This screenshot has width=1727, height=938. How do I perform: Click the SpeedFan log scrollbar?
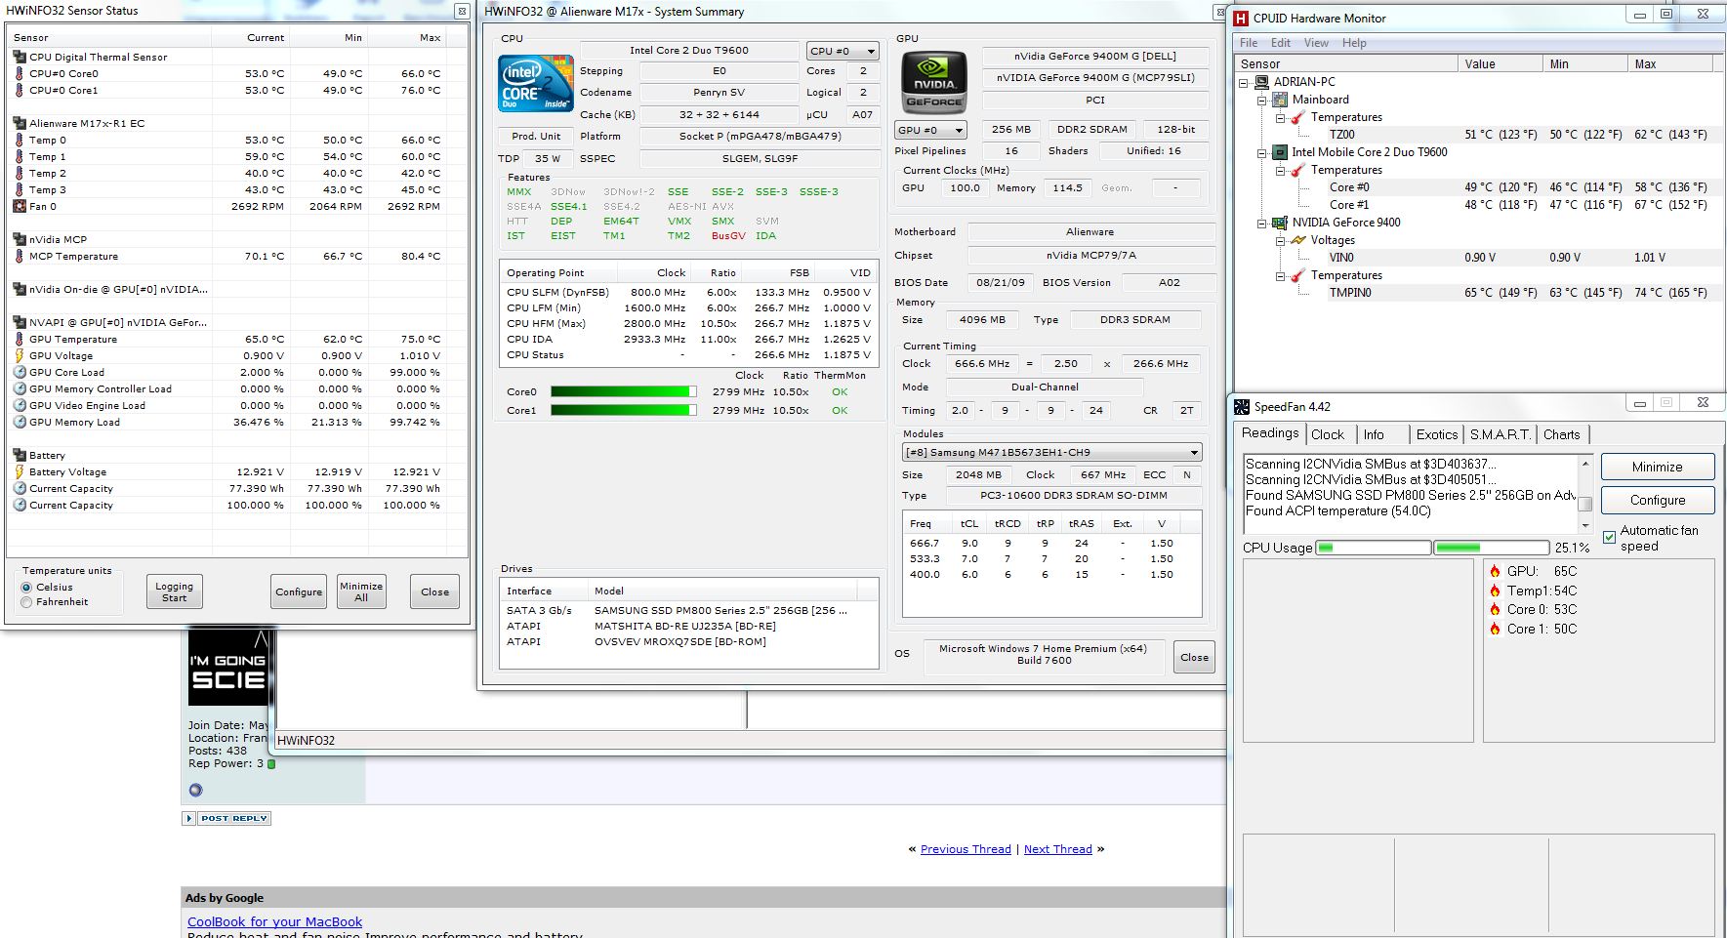(1585, 494)
